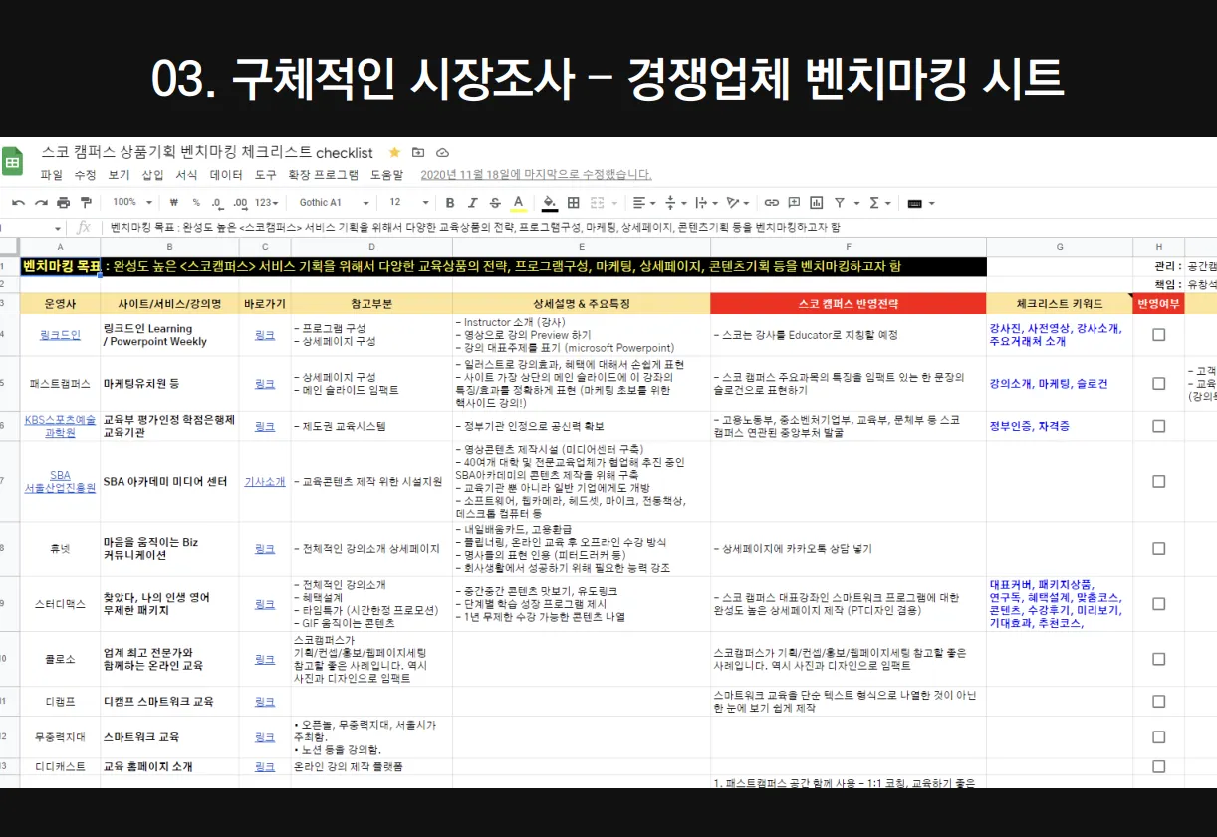Open the 링크드인 hyperlink in 운영사 column

(60, 335)
